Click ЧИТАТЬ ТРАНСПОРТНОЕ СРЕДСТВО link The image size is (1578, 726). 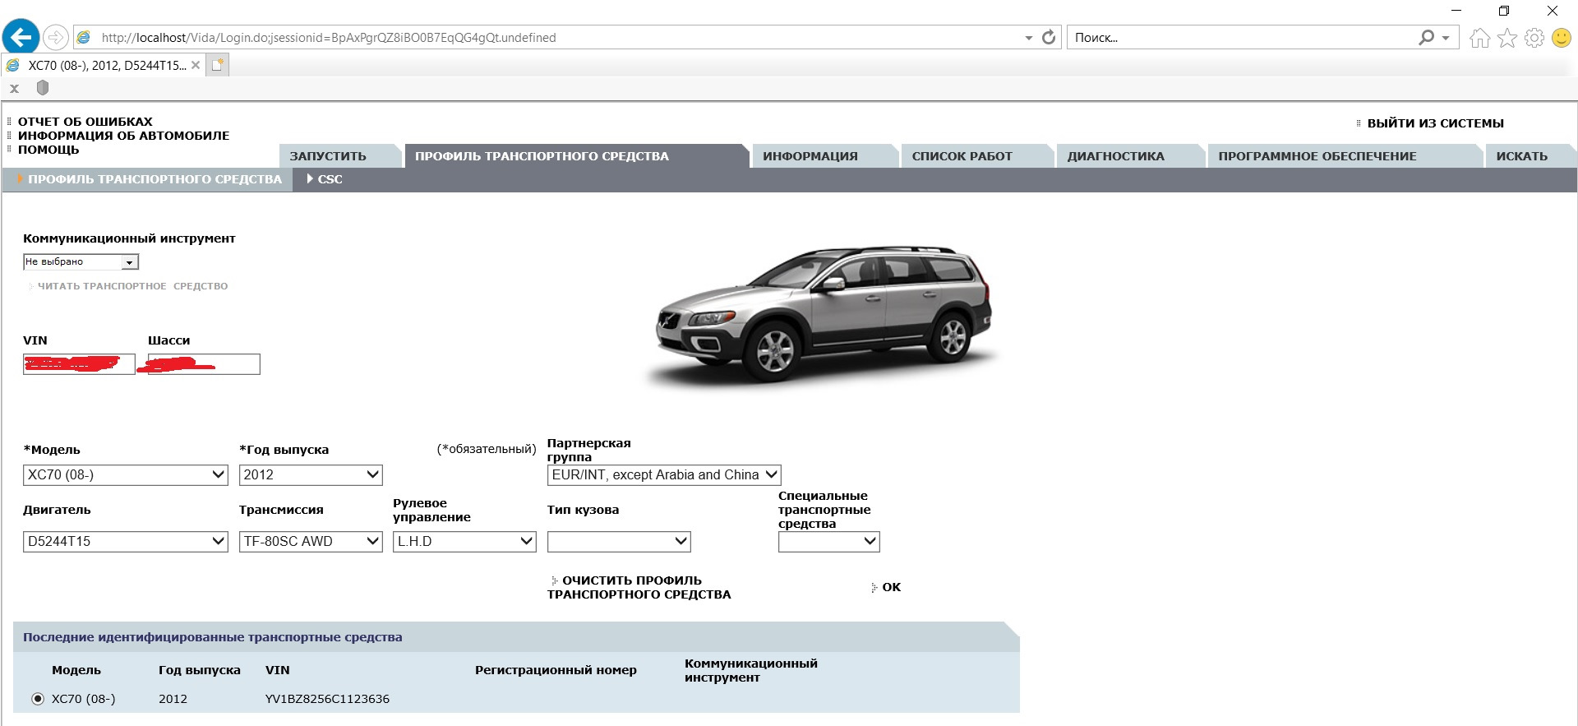point(133,286)
